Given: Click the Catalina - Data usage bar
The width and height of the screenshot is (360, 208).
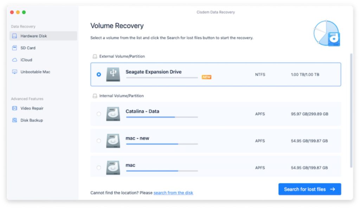Looking at the screenshot, I should click(162, 117).
